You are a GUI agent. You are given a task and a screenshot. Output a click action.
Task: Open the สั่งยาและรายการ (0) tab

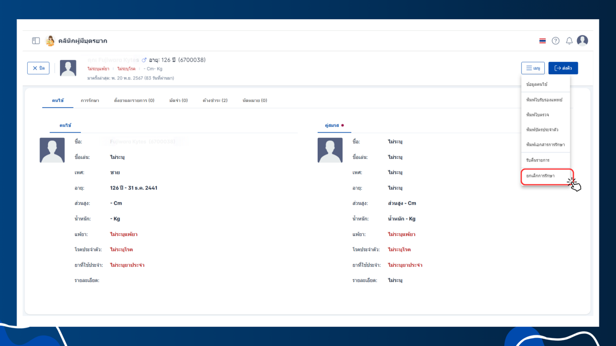(134, 100)
